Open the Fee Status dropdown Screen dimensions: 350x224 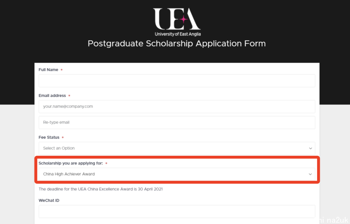coord(177,148)
